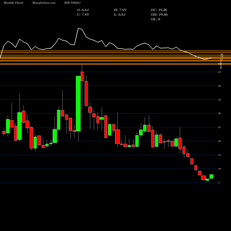Click the "OL: 0" reading
Image resolution: width=231 pixels, height=231 pixels.
[155, 19]
